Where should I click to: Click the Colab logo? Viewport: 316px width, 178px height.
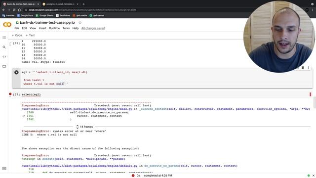coord(7,25)
